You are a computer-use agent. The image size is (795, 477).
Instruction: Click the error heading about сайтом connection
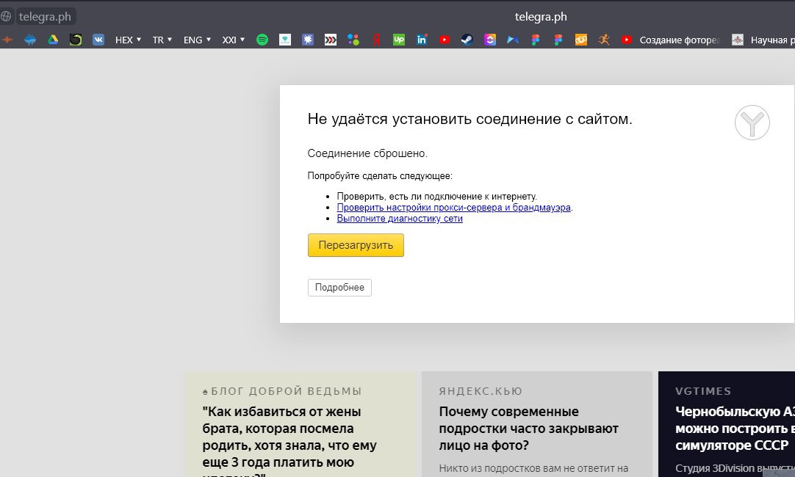pyautogui.click(x=470, y=119)
